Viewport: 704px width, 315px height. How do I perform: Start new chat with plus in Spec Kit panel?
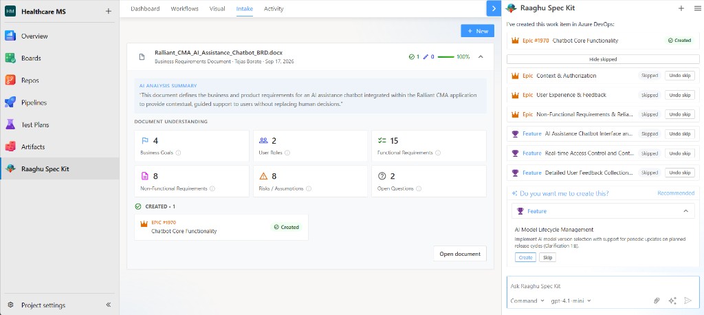[x=681, y=8]
